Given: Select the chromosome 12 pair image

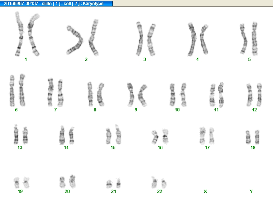Looking at the screenshot, I should point(254,95).
